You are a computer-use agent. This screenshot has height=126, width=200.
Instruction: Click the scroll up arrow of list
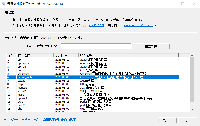(192, 55)
